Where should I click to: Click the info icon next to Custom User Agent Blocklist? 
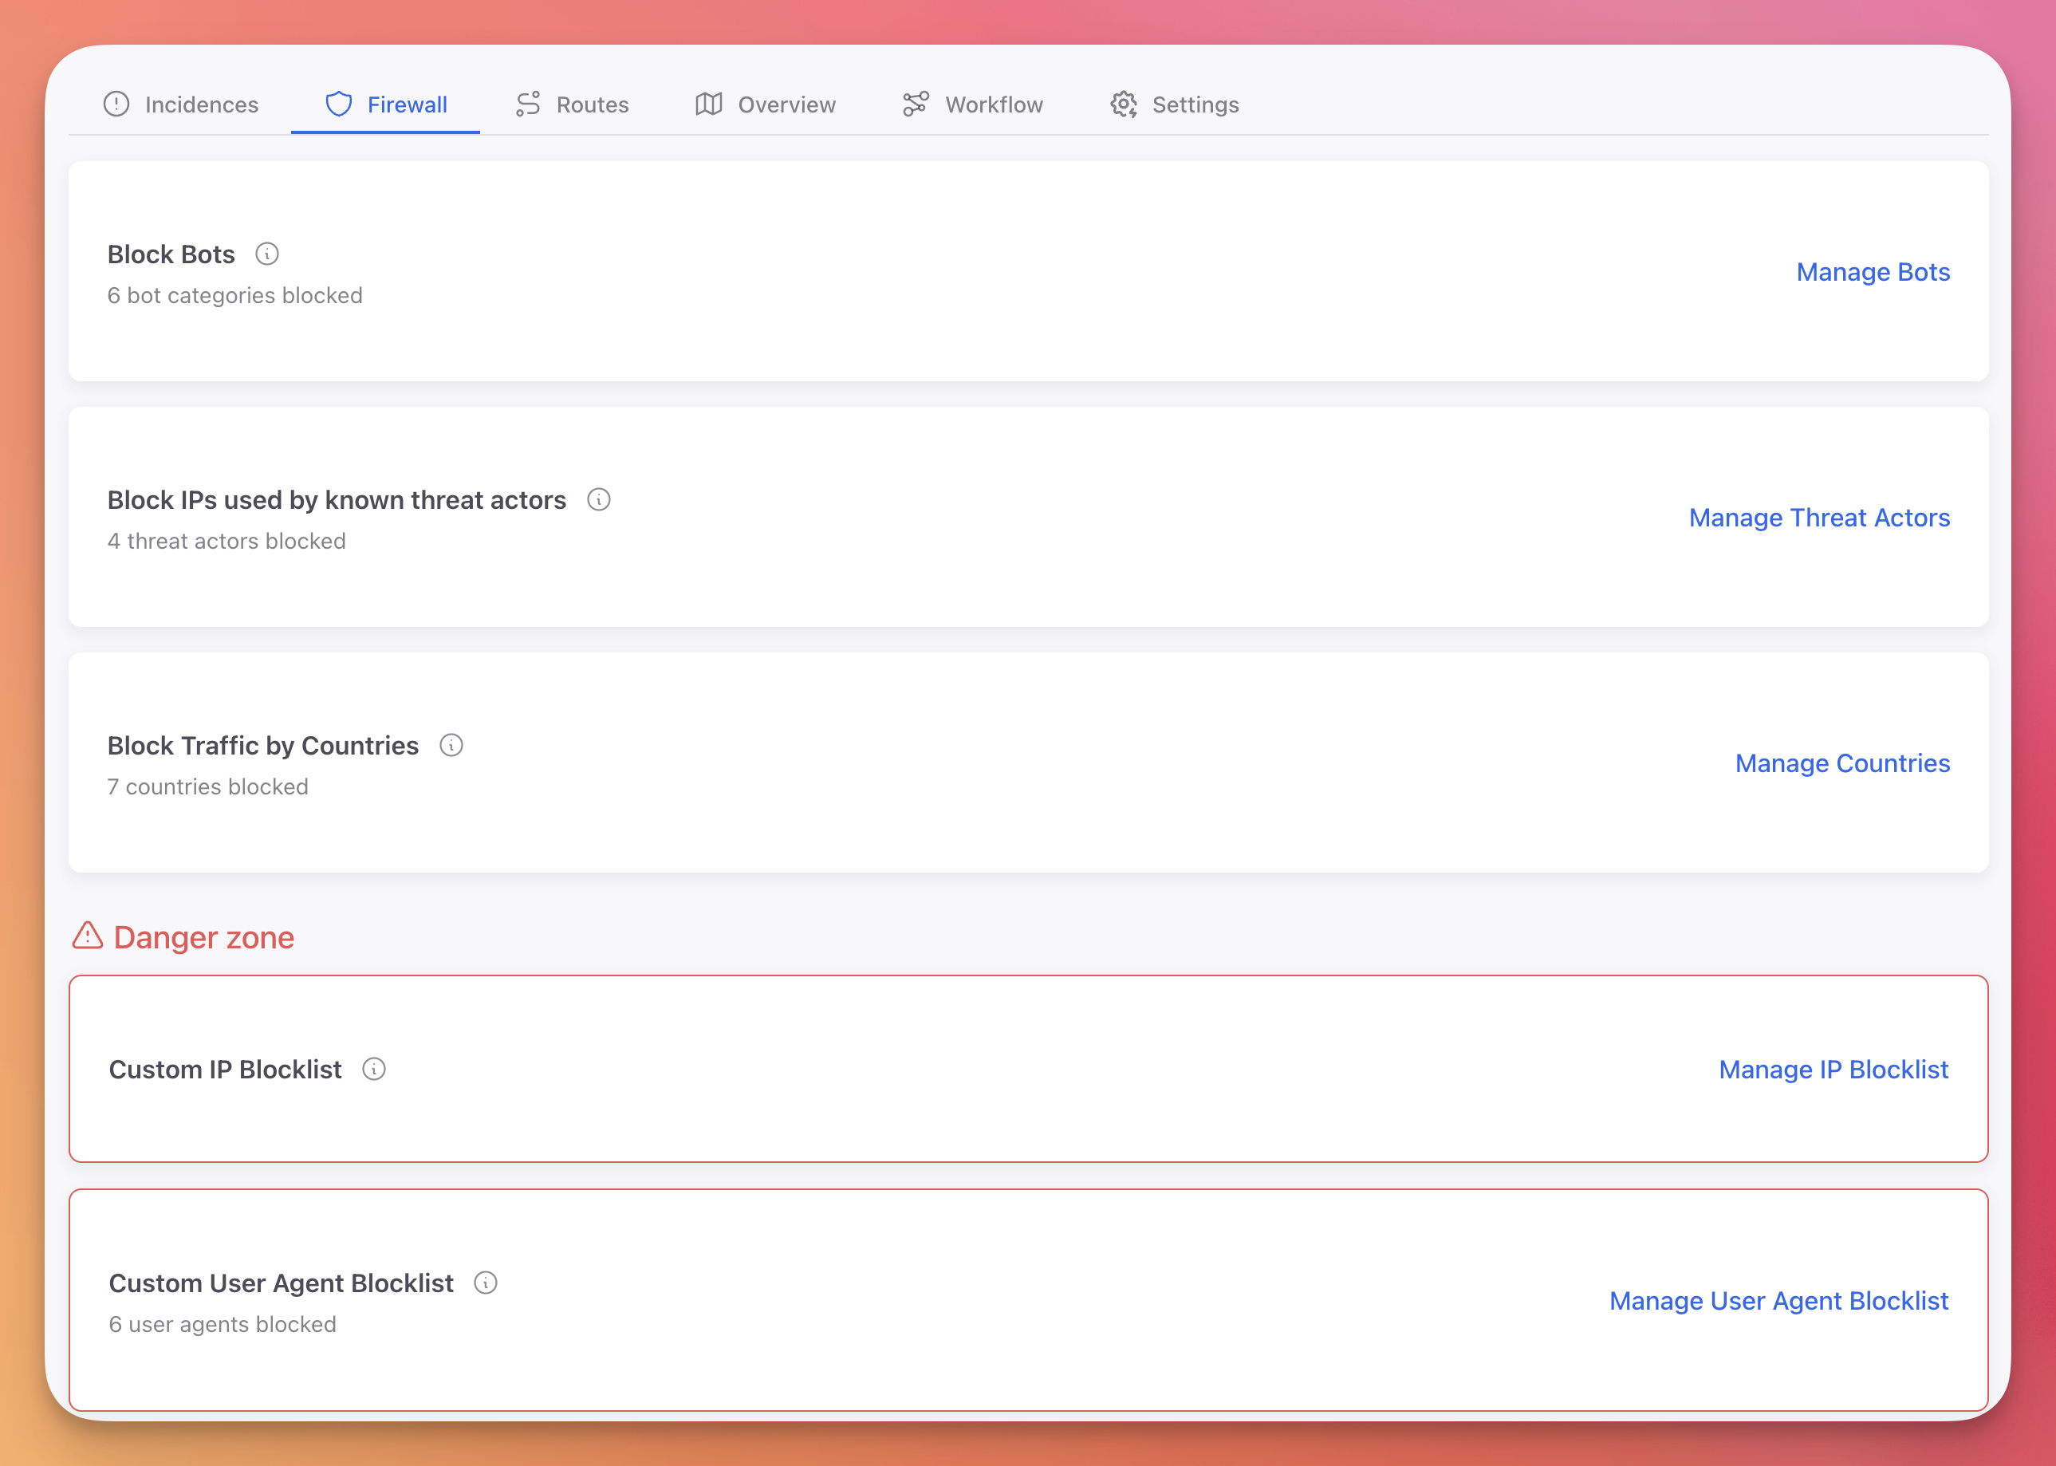tap(486, 1282)
